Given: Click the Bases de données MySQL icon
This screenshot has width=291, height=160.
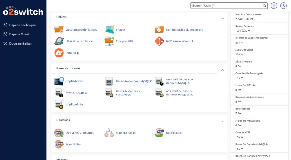Looking at the screenshot, I should coord(109,81).
